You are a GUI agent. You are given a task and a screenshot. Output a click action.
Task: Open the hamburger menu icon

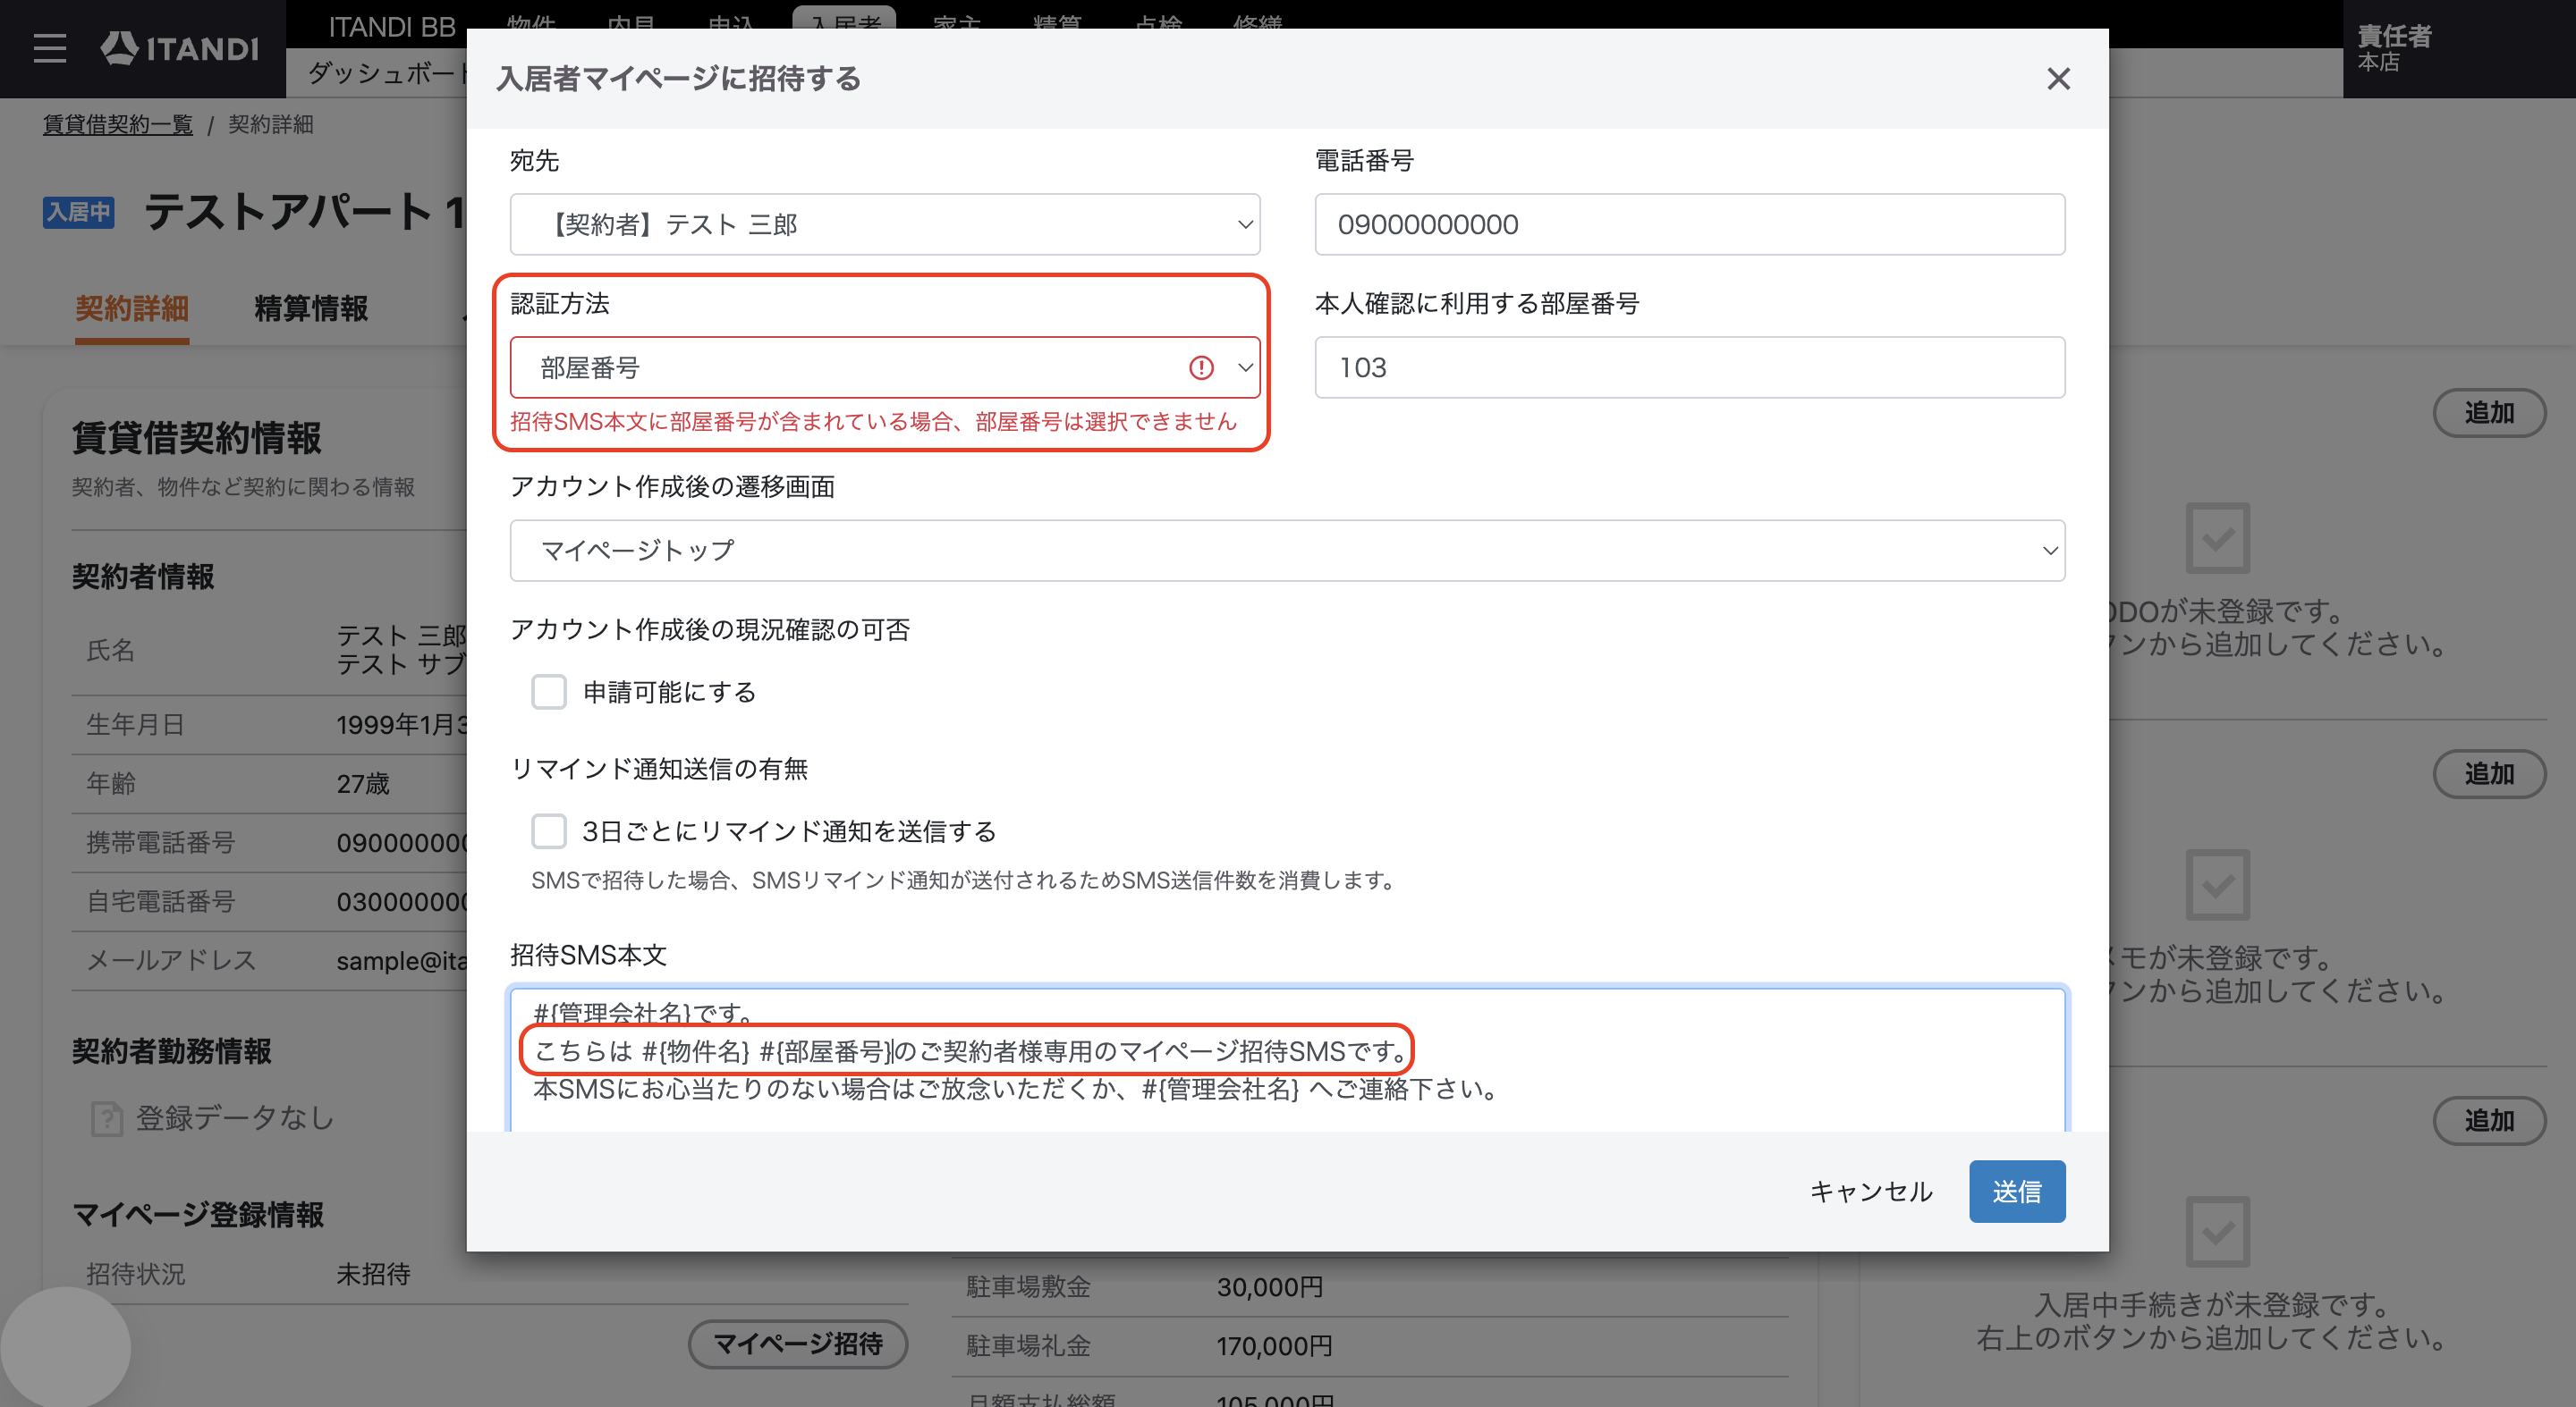click(50, 48)
